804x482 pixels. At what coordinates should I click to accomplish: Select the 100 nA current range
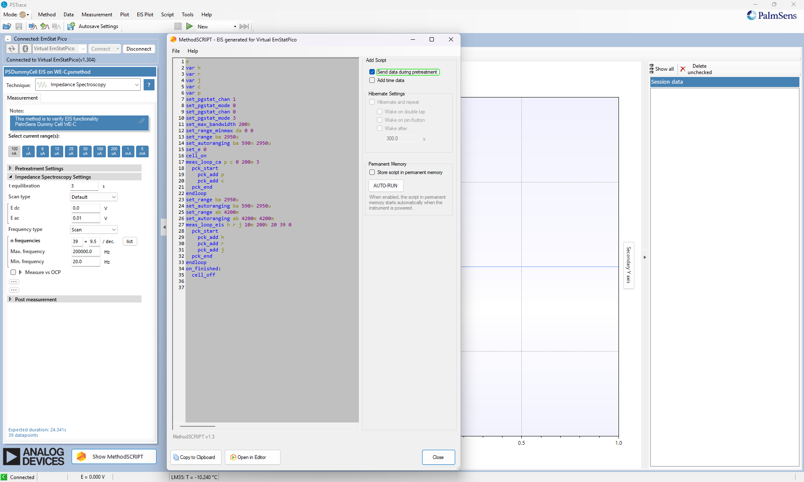(14, 151)
